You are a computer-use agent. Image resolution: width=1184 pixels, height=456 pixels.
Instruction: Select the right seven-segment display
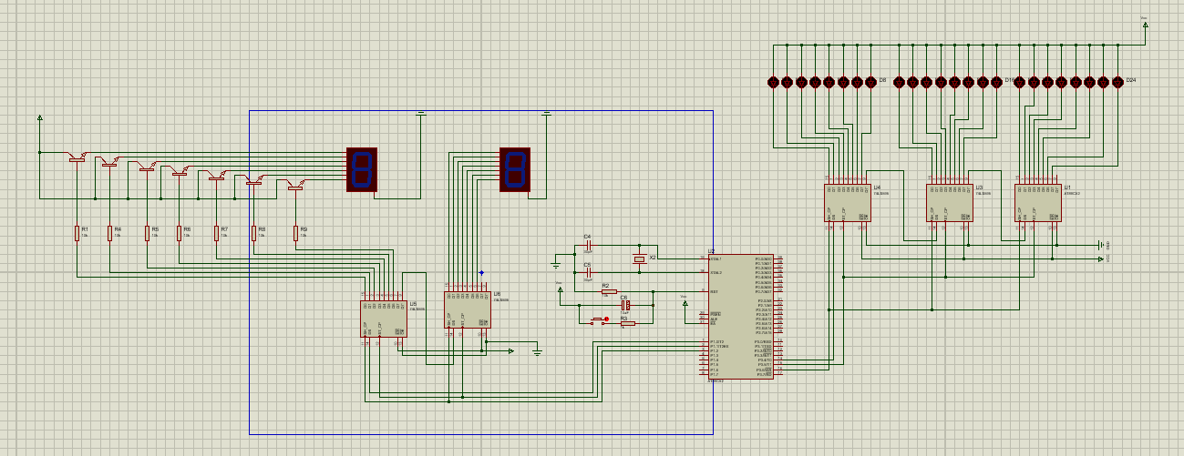pos(515,169)
